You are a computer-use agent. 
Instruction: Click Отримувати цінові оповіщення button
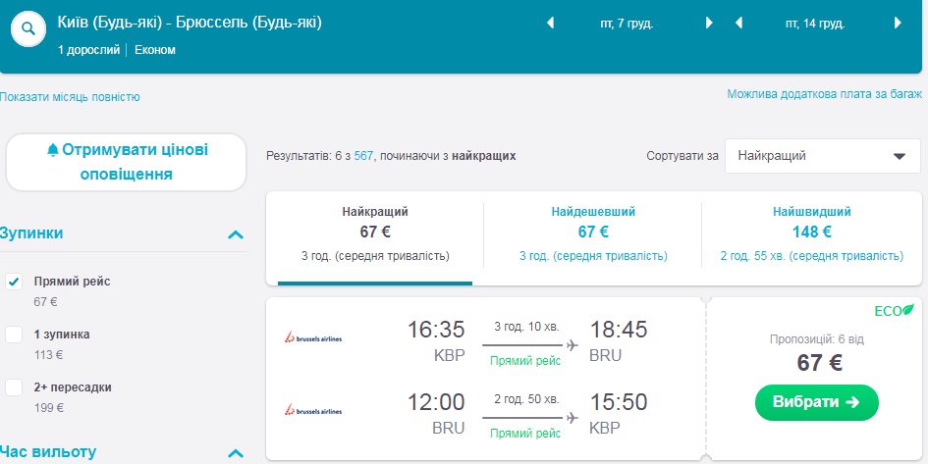click(x=127, y=162)
